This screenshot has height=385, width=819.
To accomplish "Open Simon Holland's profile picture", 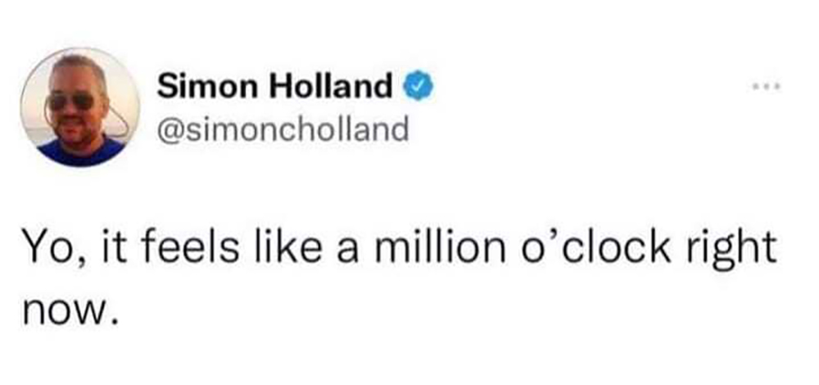I will point(80,107).
